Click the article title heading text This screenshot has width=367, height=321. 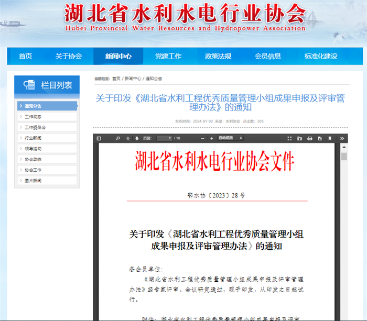tap(220, 103)
